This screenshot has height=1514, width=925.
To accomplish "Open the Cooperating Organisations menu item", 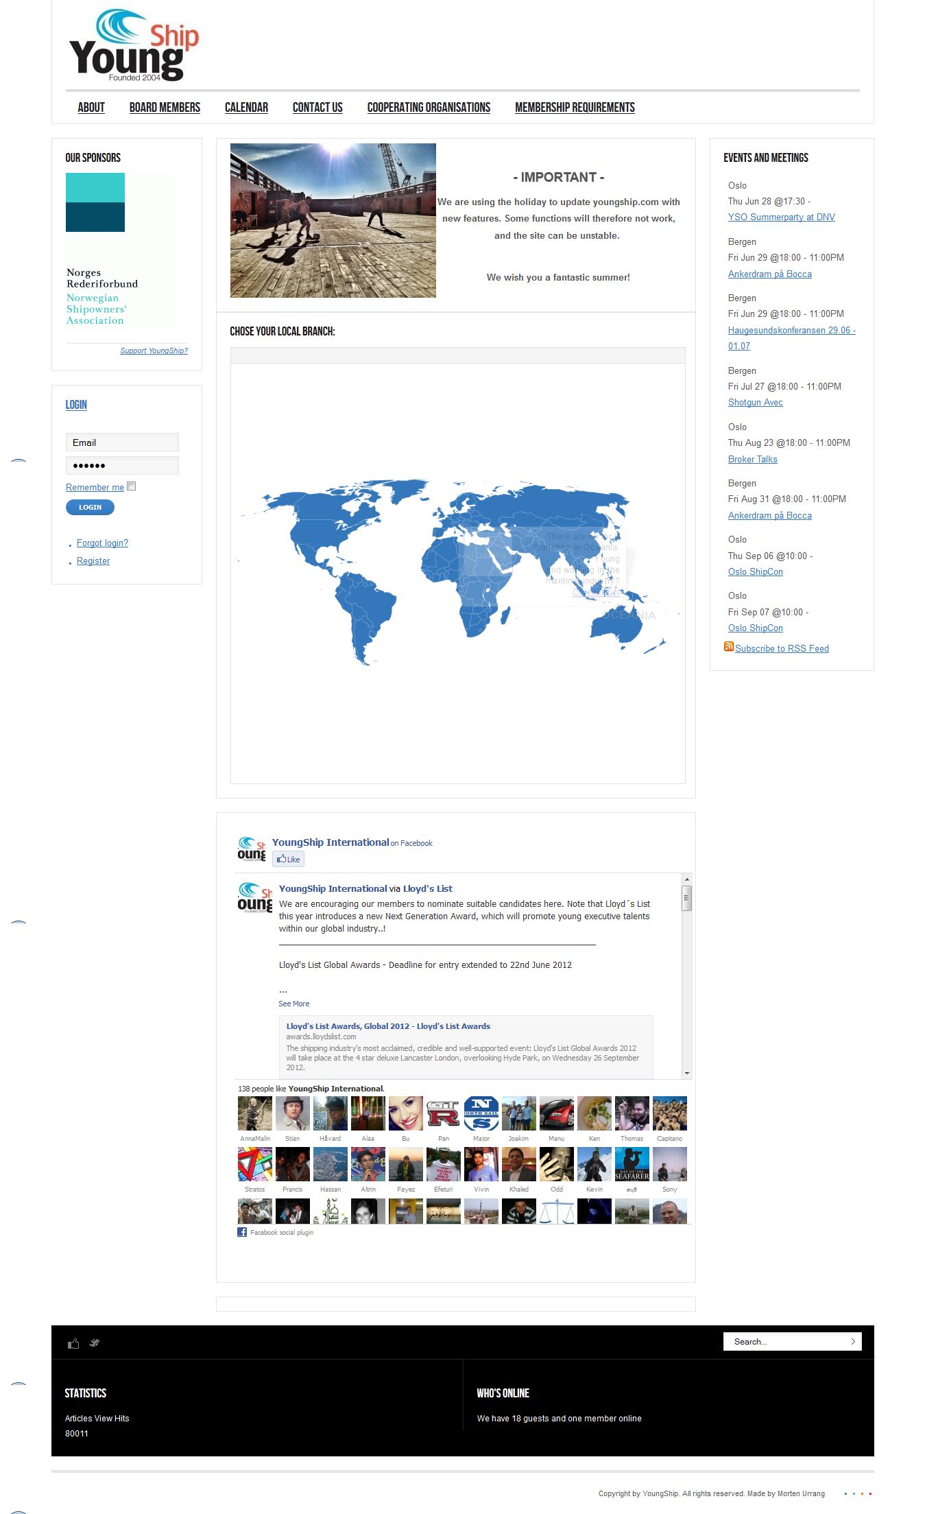I will 429,107.
